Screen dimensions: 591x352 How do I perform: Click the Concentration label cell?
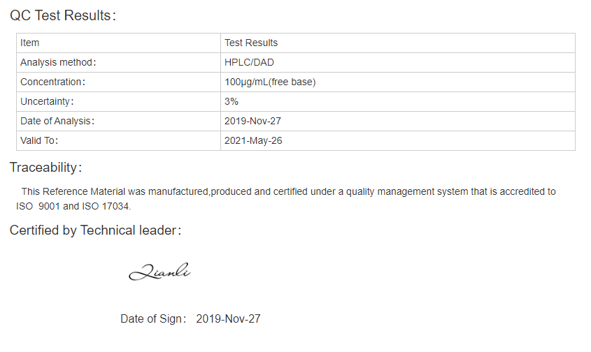[118, 82]
